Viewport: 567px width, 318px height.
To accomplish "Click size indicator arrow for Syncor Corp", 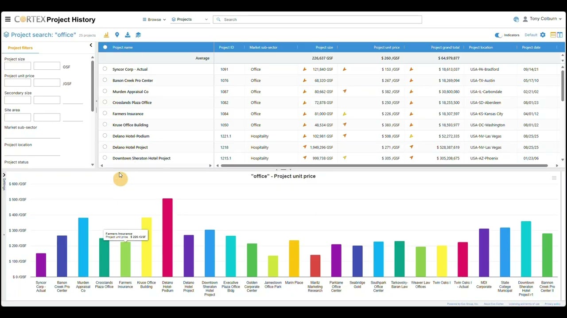I will pyautogui.click(x=304, y=69).
